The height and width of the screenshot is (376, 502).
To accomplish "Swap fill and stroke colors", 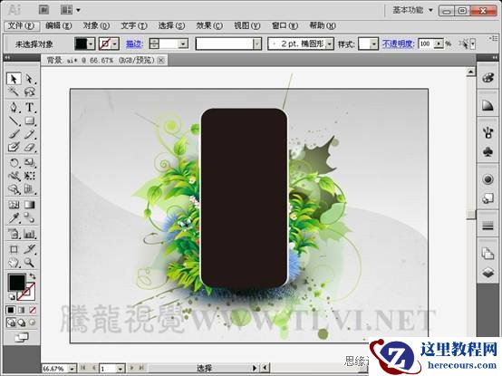I will pyautogui.click(x=33, y=275).
